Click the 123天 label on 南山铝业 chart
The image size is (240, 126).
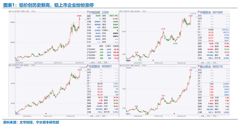tap(128, 114)
